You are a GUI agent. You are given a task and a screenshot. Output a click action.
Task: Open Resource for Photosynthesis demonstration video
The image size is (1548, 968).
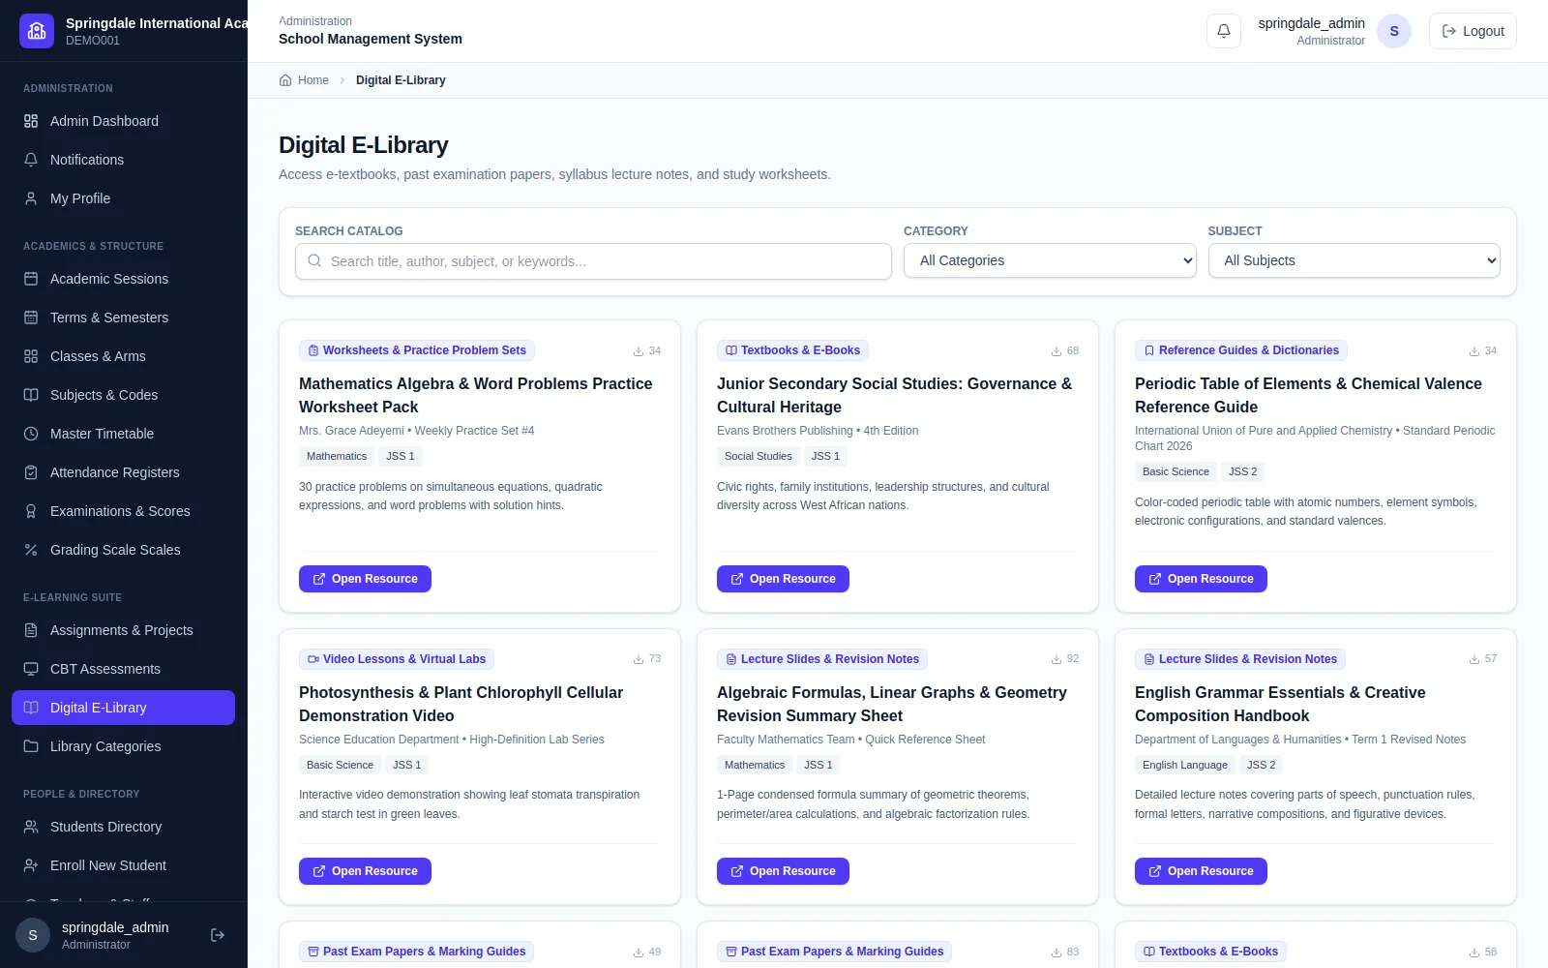[365, 871]
